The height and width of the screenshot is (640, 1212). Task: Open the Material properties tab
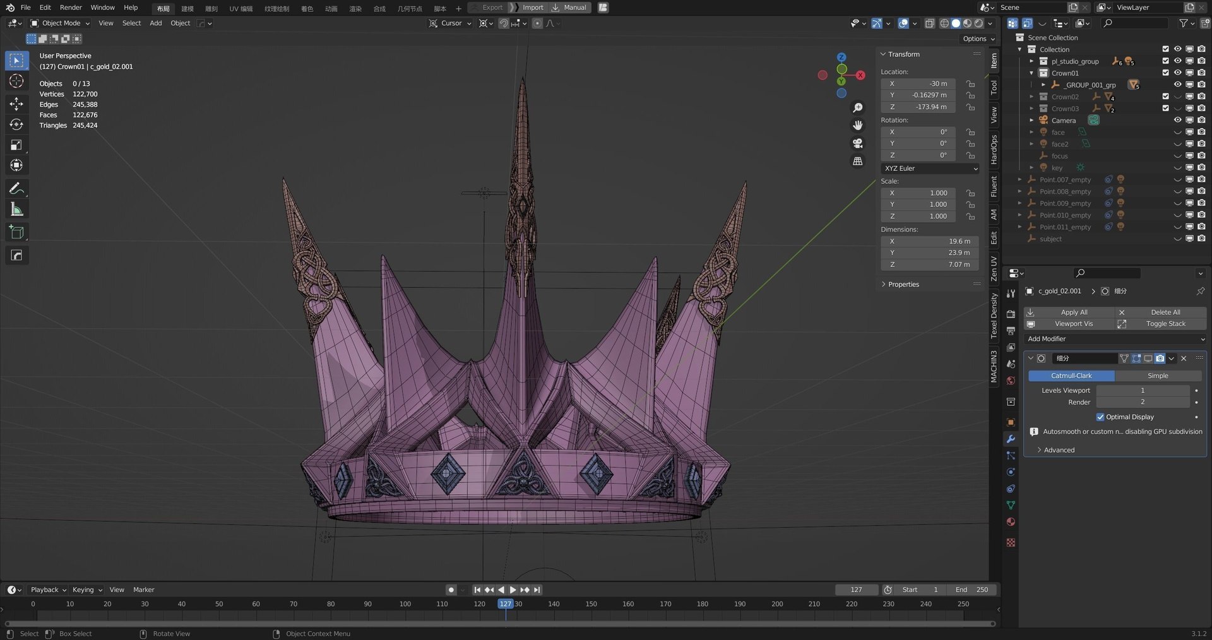[x=1011, y=521]
